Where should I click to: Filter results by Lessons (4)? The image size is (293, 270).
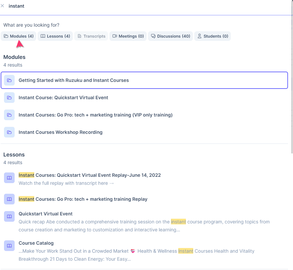[x=55, y=36]
